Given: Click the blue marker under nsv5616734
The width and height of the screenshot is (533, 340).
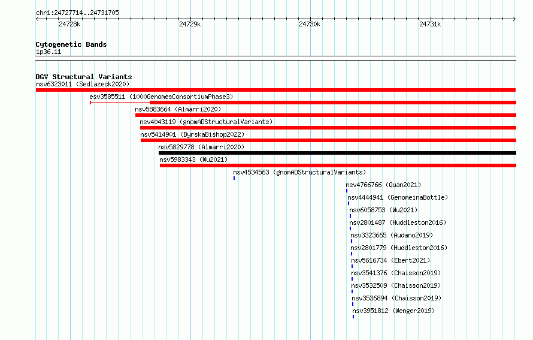Looking at the screenshot, I should coord(352,266).
